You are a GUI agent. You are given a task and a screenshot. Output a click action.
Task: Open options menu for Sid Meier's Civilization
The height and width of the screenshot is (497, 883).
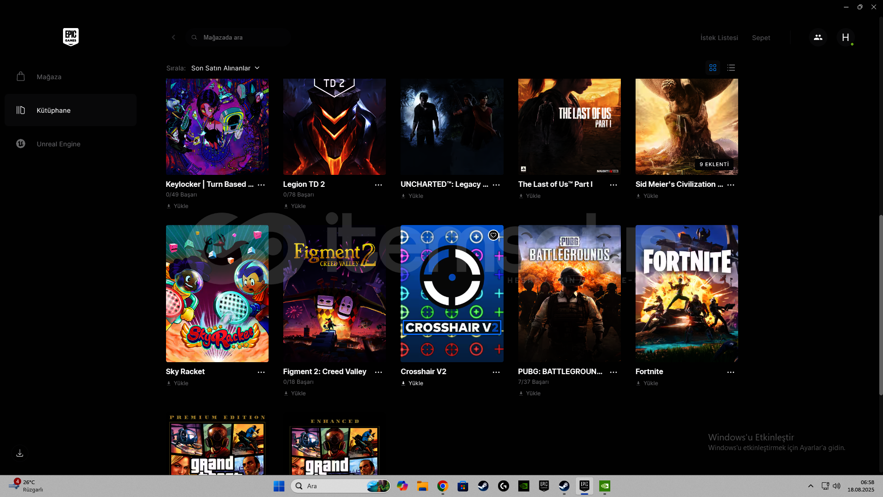pyautogui.click(x=731, y=185)
